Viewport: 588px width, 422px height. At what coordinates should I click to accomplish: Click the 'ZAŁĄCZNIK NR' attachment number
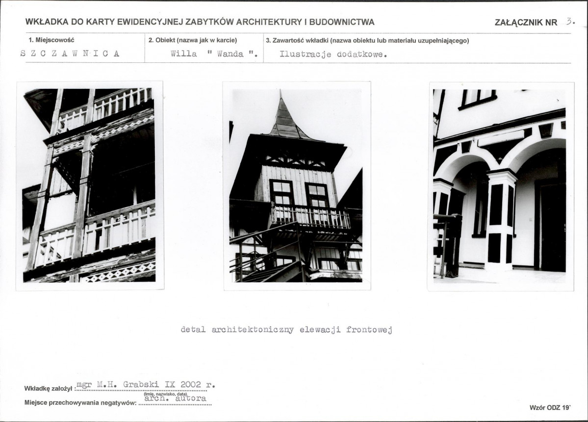point(526,22)
